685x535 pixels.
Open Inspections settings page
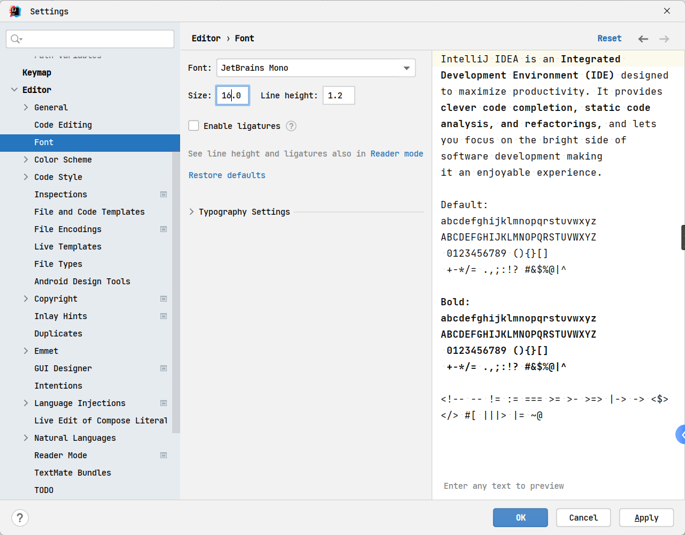coord(61,194)
